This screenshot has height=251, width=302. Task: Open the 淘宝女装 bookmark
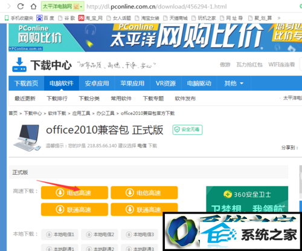[147, 18]
